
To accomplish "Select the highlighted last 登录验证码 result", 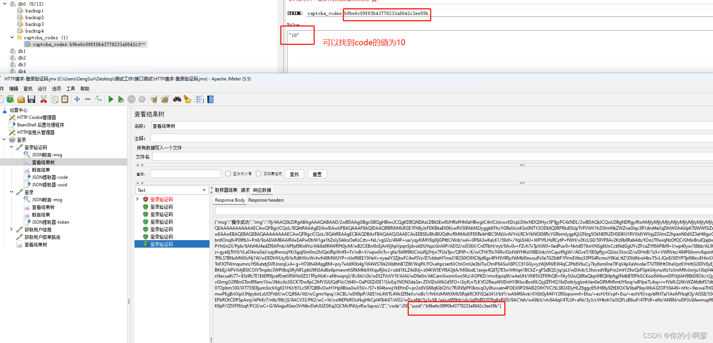I will coord(172,244).
